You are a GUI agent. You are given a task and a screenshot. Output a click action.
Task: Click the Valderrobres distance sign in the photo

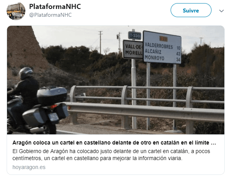(x=162, y=48)
